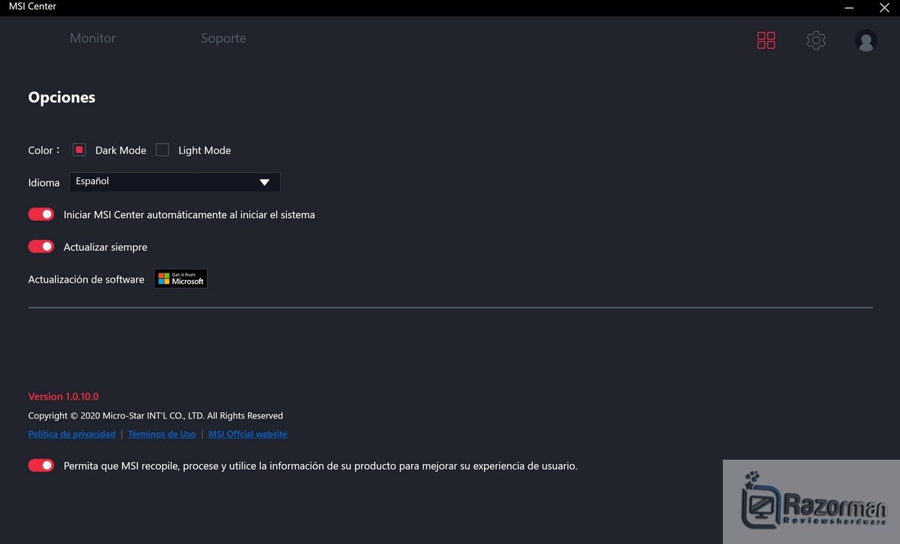Open the user profile avatar icon
This screenshot has height=544, width=900.
click(x=866, y=40)
